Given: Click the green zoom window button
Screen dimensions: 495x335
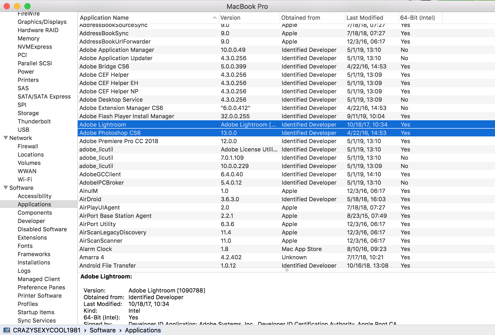Looking at the screenshot, I should click(27, 6).
